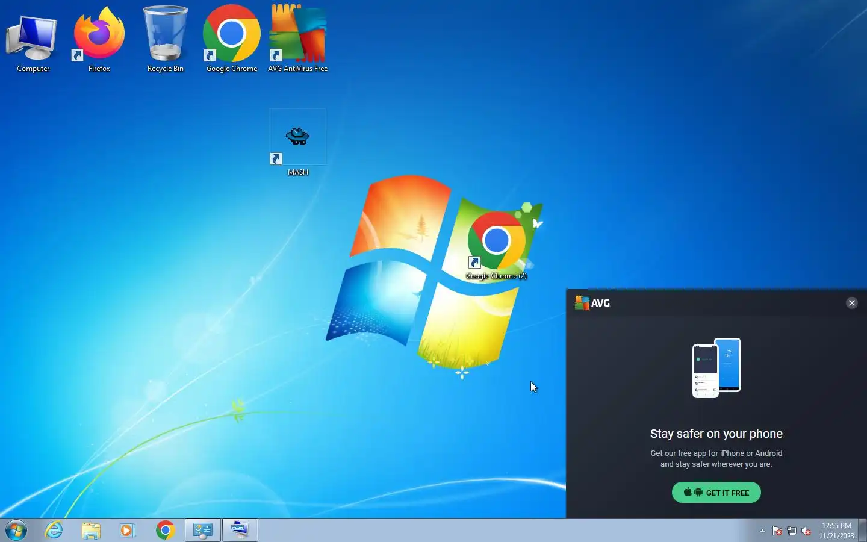
Task: Open the Windows Start menu
Action: coord(16,531)
